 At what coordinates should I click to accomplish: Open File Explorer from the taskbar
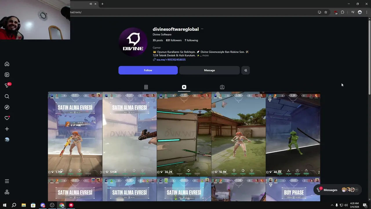[x=24, y=205]
